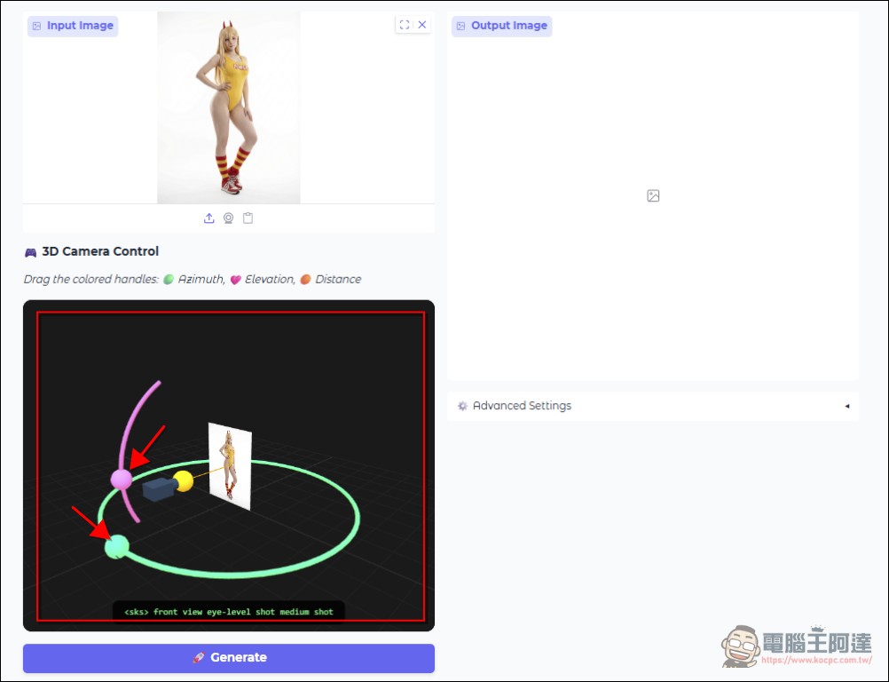Remove the input image with the X icon

(x=421, y=24)
